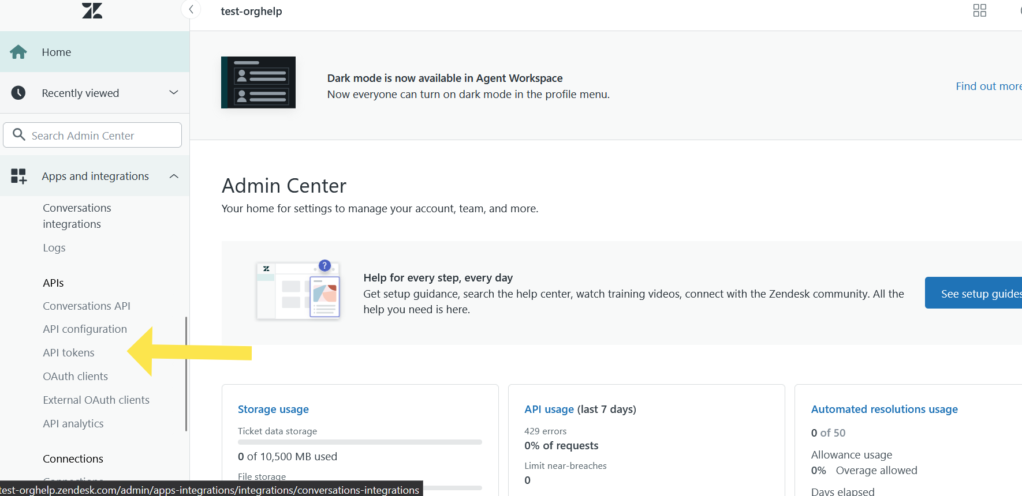
Task: Click the Zendesk logo icon
Action: click(x=92, y=10)
